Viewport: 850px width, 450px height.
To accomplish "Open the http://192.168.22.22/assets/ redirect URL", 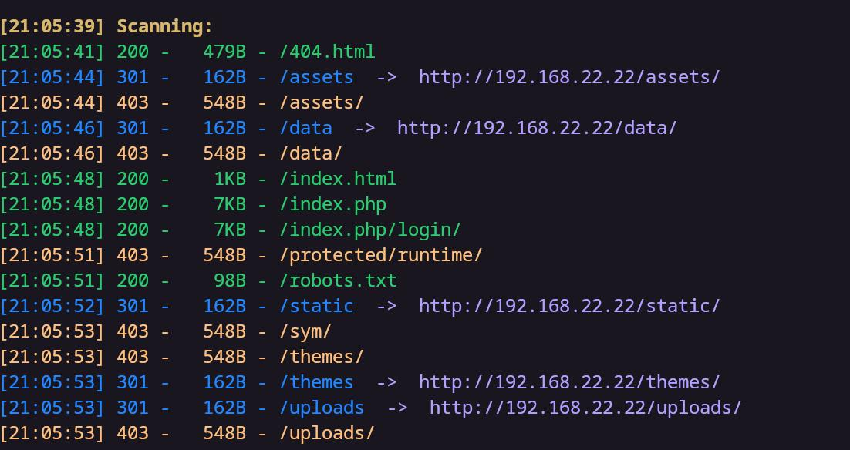I will tap(569, 77).
